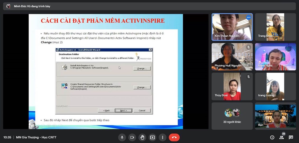Toggle the raise hand button
Image resolution: width=299 pixels, height=143 pixels.
click(142, 137)
